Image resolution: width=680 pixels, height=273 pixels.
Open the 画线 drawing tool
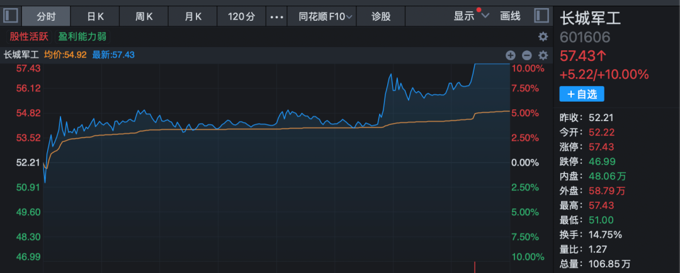(x=510, y=16)
